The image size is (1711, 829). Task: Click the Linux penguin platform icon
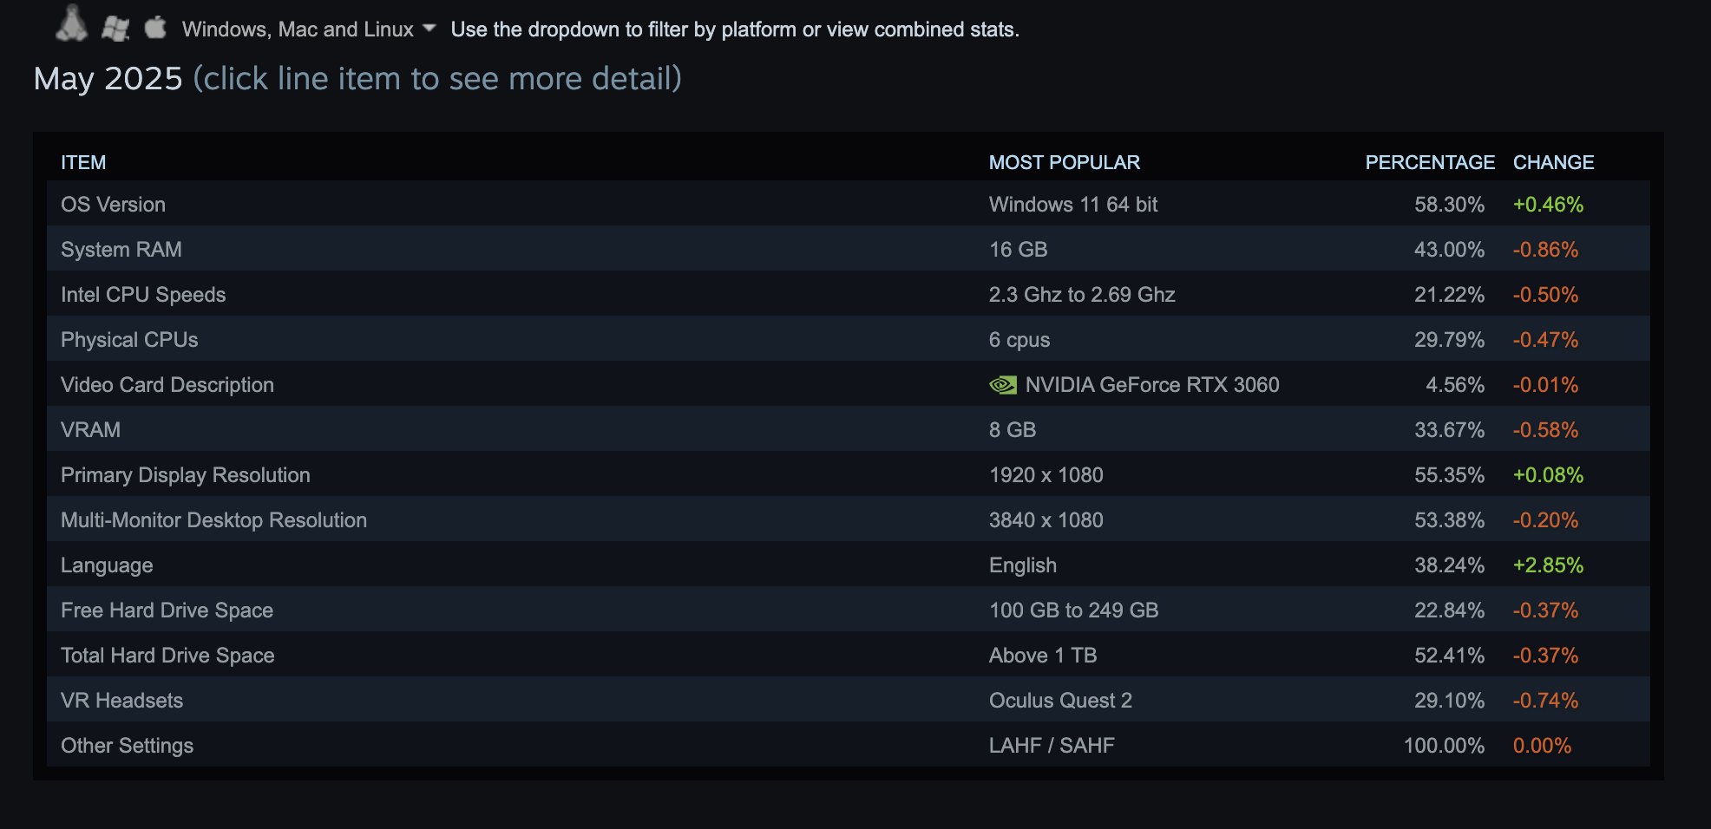point(71,23)
